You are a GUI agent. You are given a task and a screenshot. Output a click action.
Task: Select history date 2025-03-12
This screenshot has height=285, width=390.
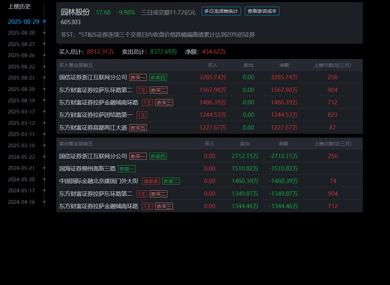point(21,123)
